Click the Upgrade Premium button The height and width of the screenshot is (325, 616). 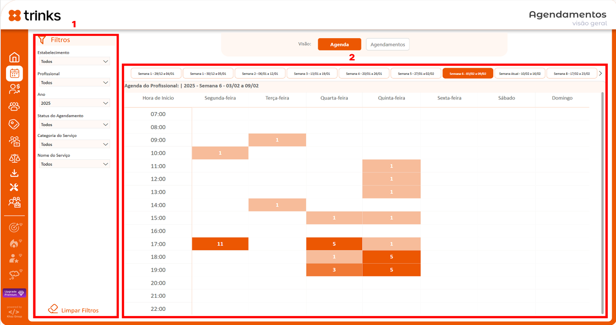click(14, 293)
